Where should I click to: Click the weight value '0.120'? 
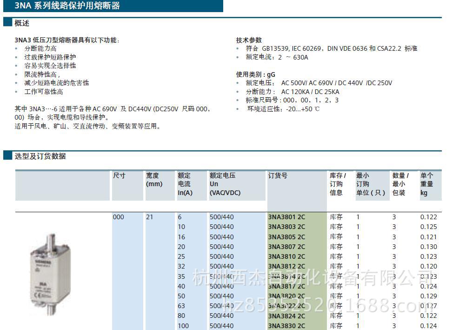click(429, 266)
